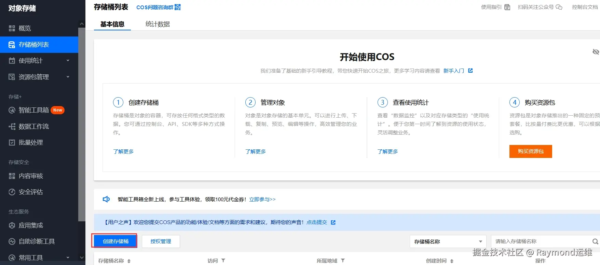This screenshot has height=265, width=600.
Task: Click the 常用工具 icon in sidebar
Action: [x=12, y=258]
